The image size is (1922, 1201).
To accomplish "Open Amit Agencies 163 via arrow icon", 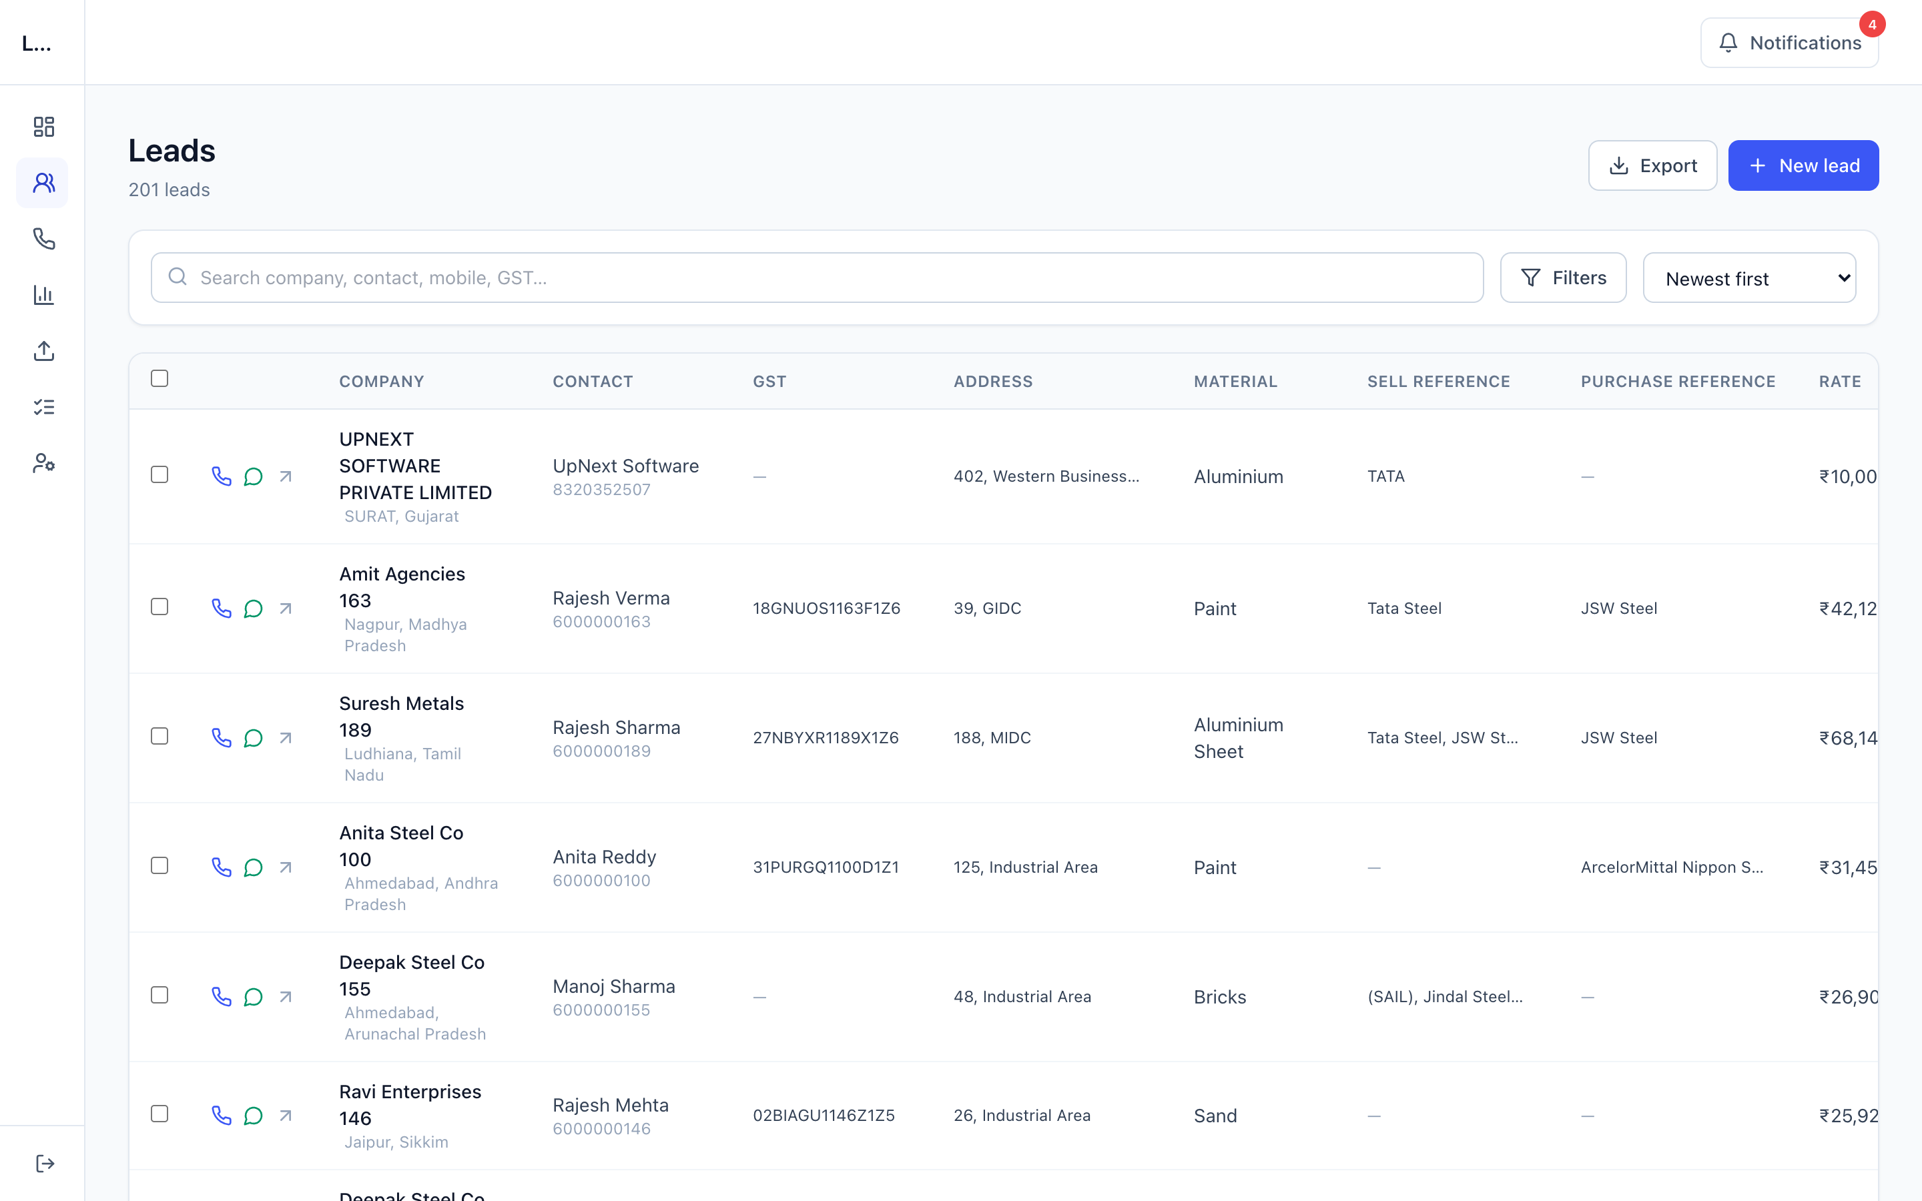I will (x=286, y=608).
